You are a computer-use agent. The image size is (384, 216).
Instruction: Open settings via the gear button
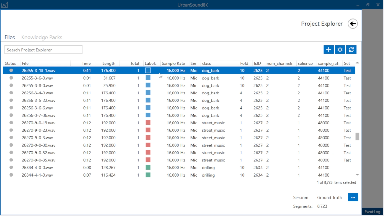coord(340,50)
